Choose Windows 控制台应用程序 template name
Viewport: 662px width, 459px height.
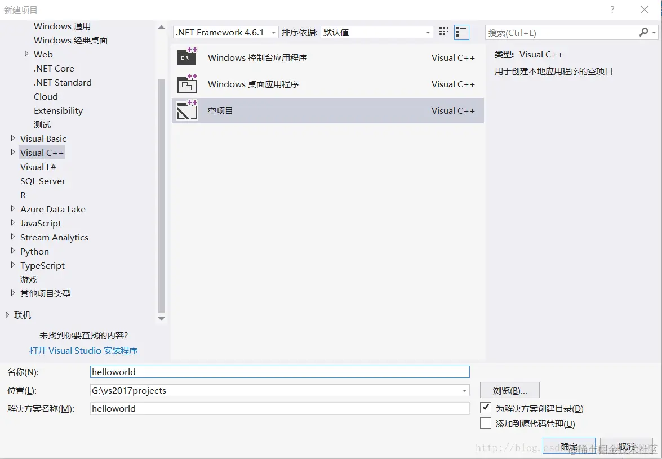click(x=257, y=58)
